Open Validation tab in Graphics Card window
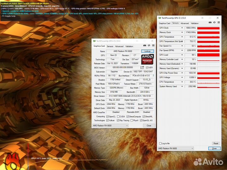227x170 pixels. pos(129,46)
